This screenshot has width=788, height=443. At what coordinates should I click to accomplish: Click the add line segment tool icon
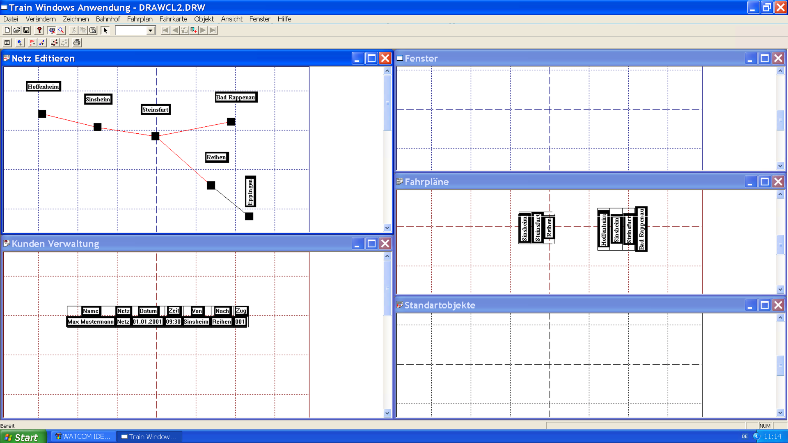point(42,43)
